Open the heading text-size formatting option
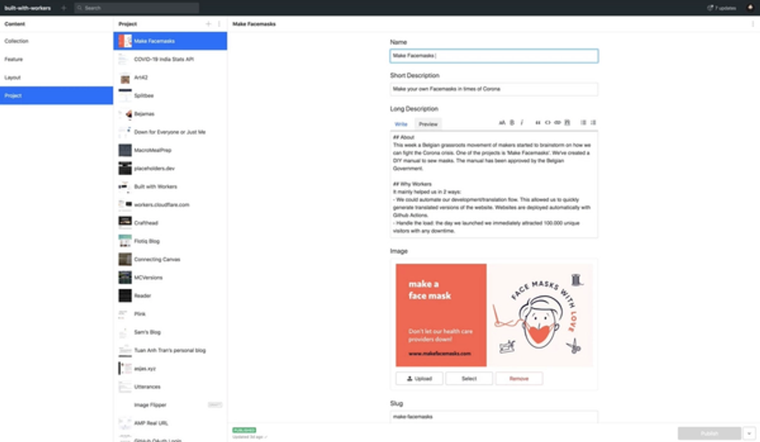The height and width of the screenshot is (442, 760). [502, 123]
